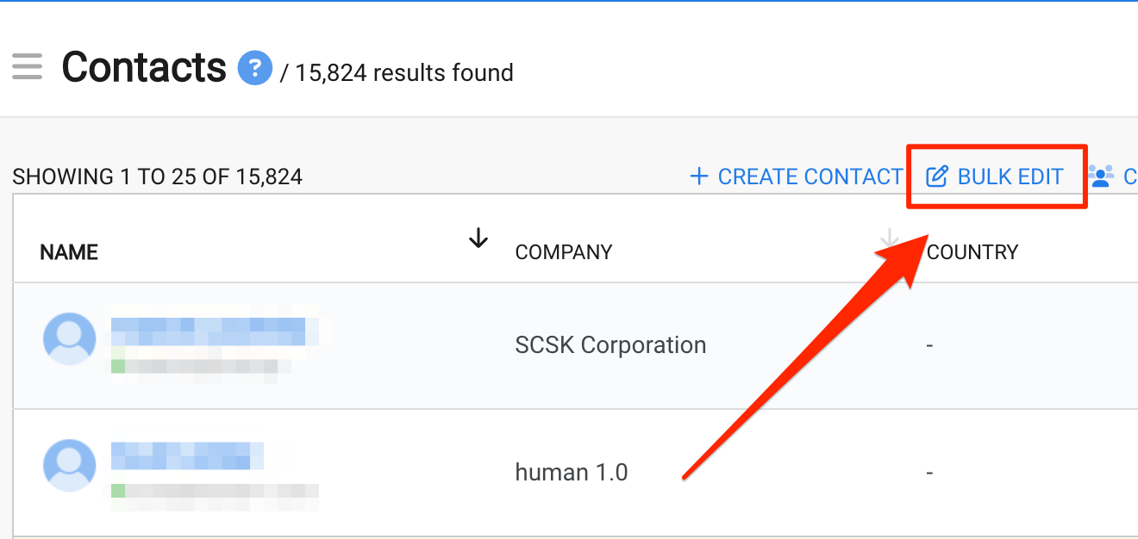1138x539 pixels.
Task: Click the SCSK Corporation company cell
Action: pos(610,345)
